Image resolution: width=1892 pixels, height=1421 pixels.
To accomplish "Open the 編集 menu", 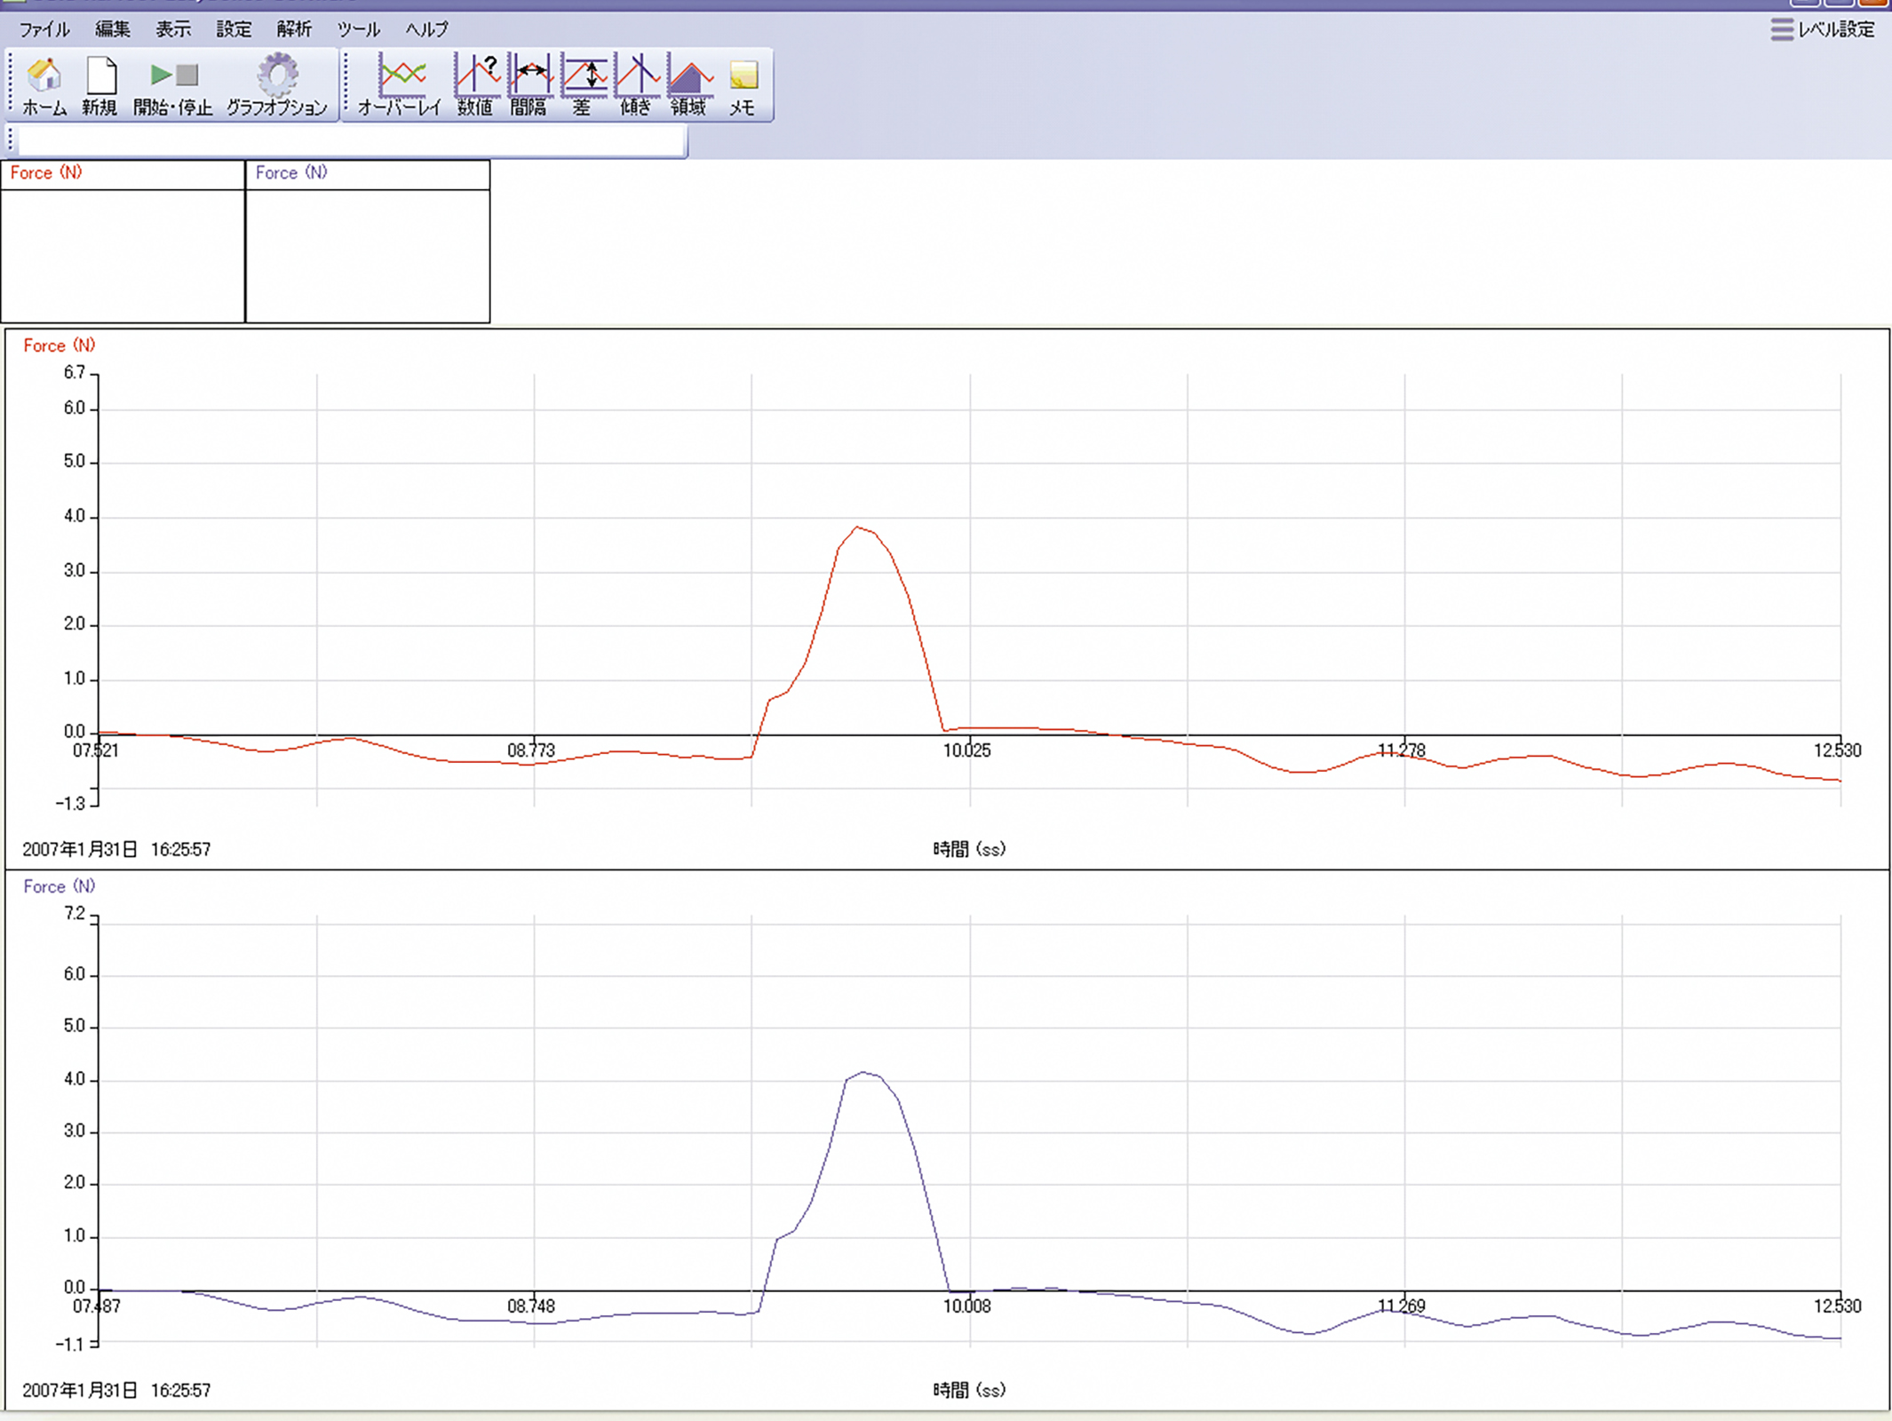I will click(112, 29).
